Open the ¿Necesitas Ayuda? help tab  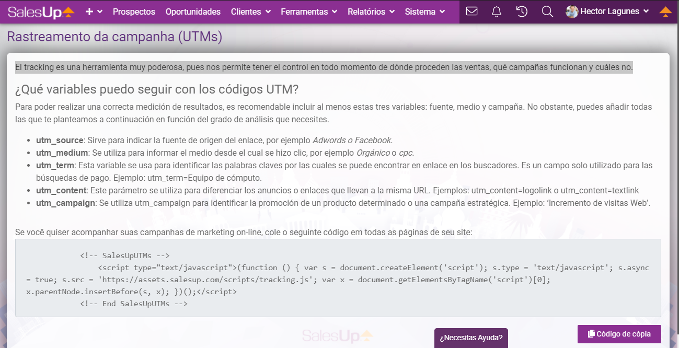coord(471,338)
